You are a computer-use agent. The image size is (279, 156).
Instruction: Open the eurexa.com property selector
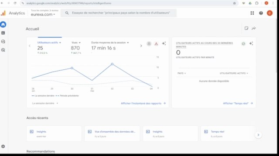[x=43, y=14]
